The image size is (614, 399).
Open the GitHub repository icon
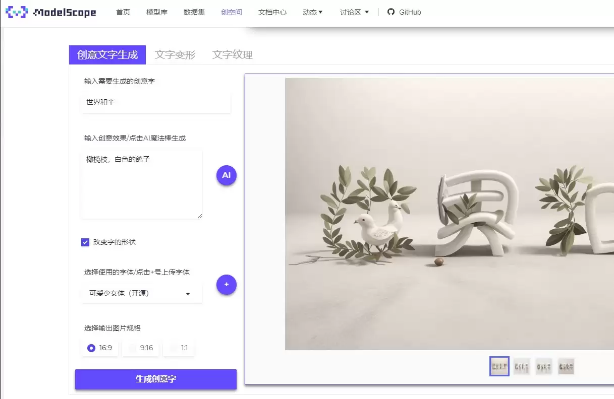pos(391,12)
